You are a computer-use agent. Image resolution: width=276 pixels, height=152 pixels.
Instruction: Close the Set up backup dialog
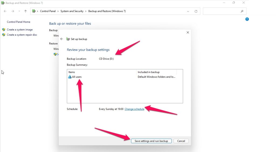188,32
